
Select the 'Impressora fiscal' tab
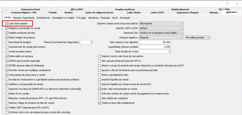point(30,9)
